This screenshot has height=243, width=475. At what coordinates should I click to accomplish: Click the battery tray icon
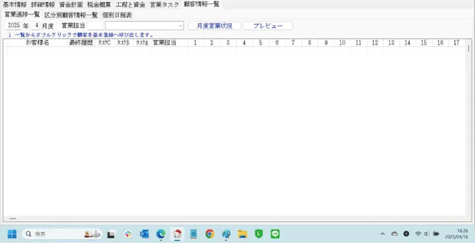point(436,234)
